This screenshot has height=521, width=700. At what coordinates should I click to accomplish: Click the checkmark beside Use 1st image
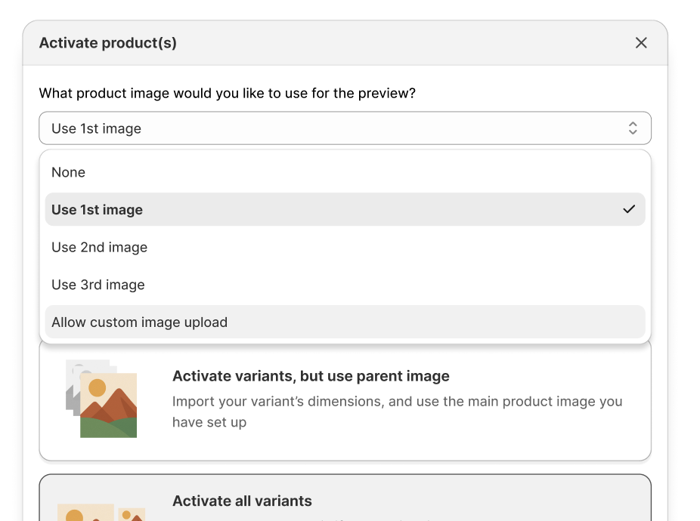pos(627,209)
